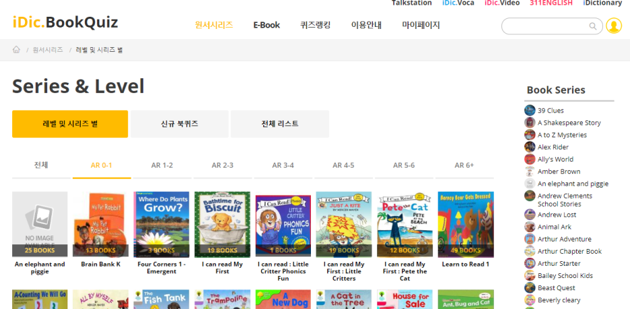Click the Beast Quest series icon
This screenshot has height=309, width=630.
point(530,287)
